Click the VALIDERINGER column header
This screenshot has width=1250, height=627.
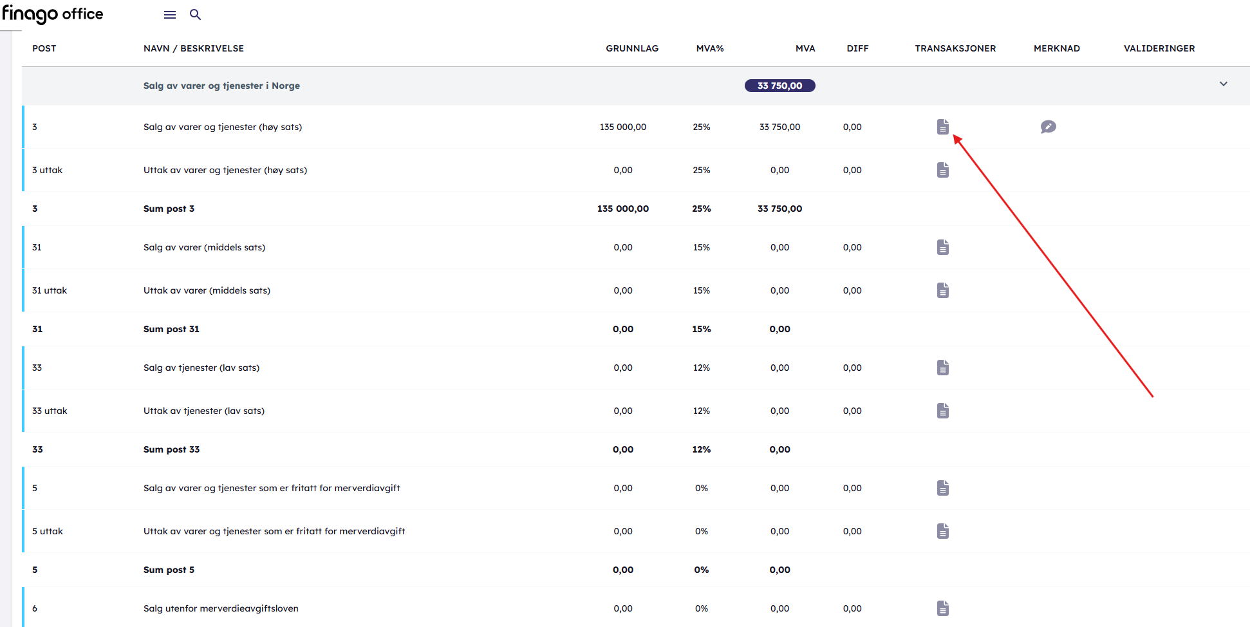point(1159,48)
